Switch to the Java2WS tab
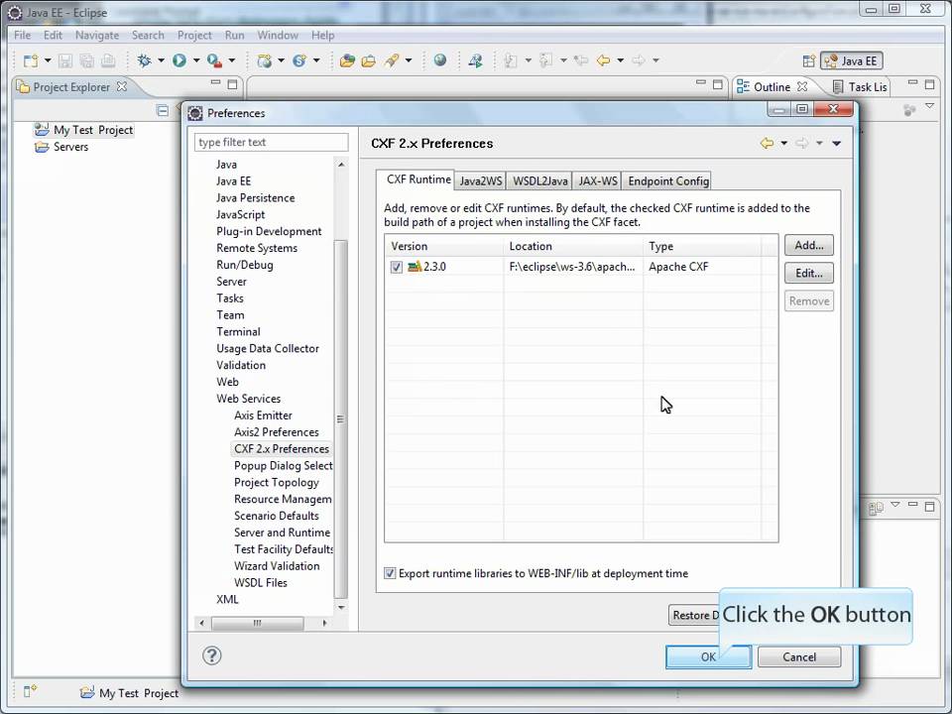Screen dimensions: 952x714 (x=480, y=180)
